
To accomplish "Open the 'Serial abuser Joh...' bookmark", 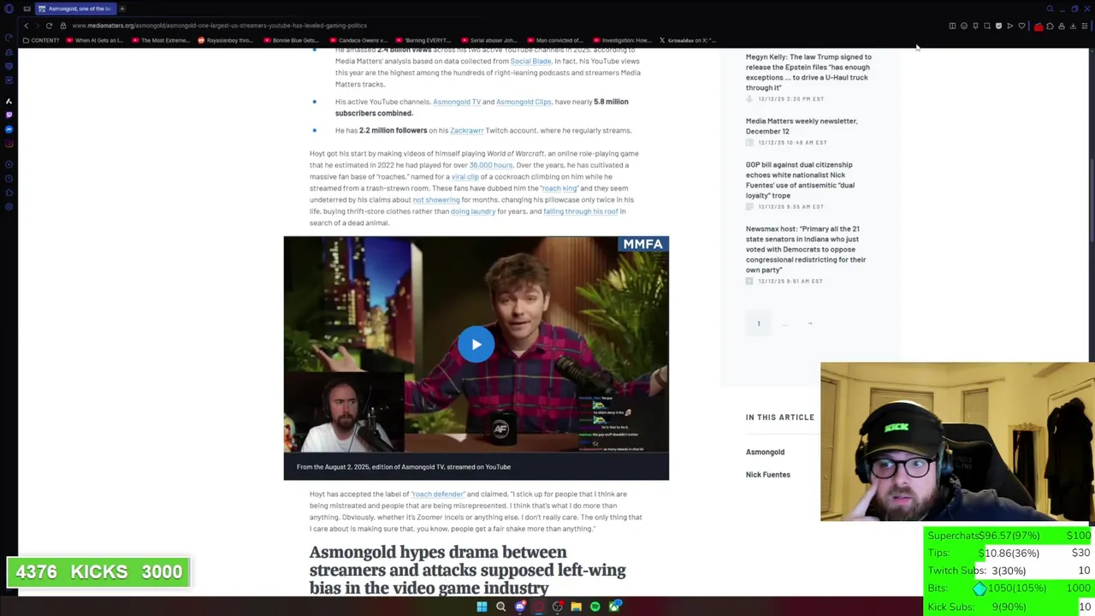I will [488, 40].
